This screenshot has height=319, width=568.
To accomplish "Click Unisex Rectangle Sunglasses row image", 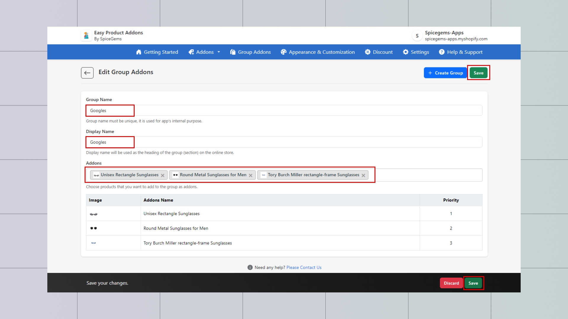I will click(93, 214).
